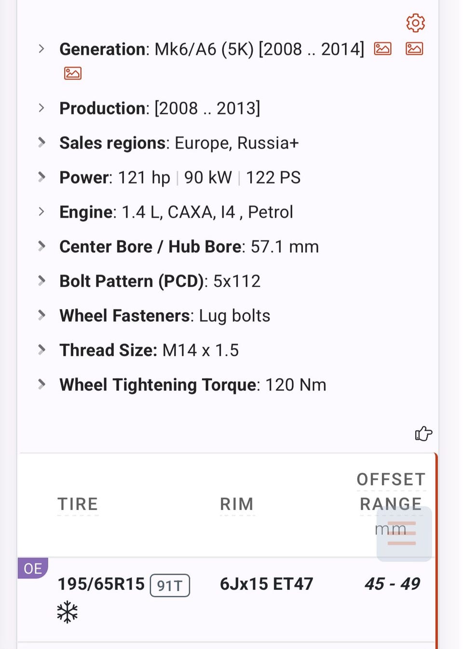Screen dimensions: 463x649
Task: Expand the Generation row chevron
Action: [42, 49]
